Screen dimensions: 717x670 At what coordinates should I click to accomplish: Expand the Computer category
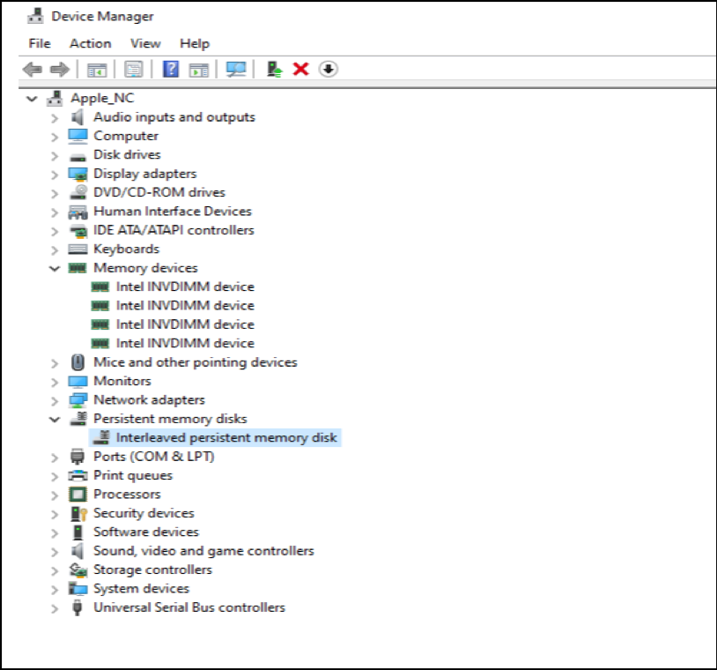point(55,137)
